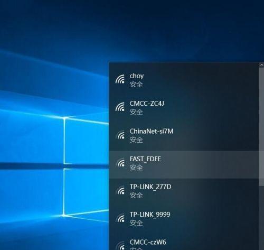This screenshot has width=264, height=250.
Task: Click the Wi-Fi signal icon for FAST_FDFE
Action: point(120,162)
